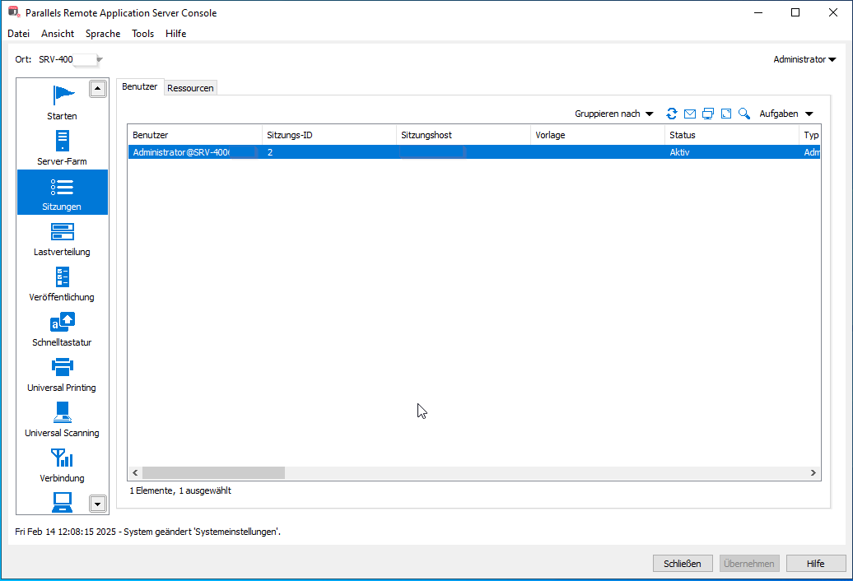Viewport: 853px width, 581px height.
Task: Sort by Sitzungs-ID column header
Action: 329,135
